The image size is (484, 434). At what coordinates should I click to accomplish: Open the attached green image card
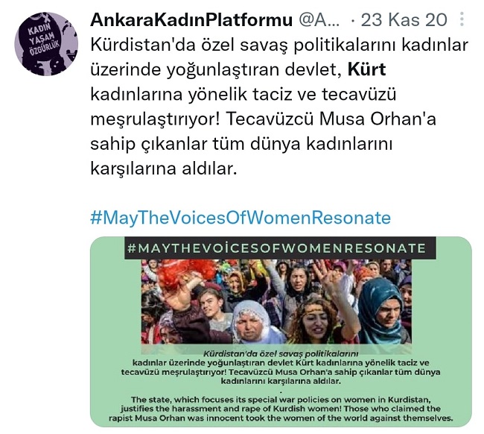281,332
